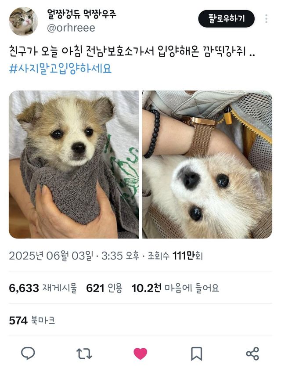The image size is (281, 368).
Task: Select the tweet body text
Action: [132, 51]
